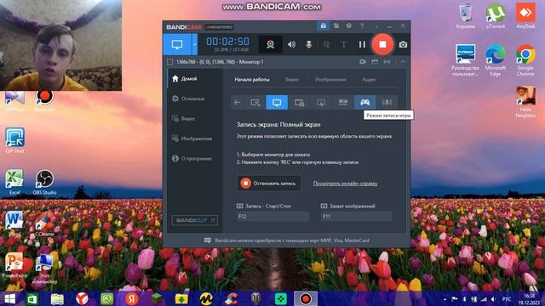545x306 pixels.
Task: Open the Посмотреть онлайн-справку link
Action: click(345, 184)
